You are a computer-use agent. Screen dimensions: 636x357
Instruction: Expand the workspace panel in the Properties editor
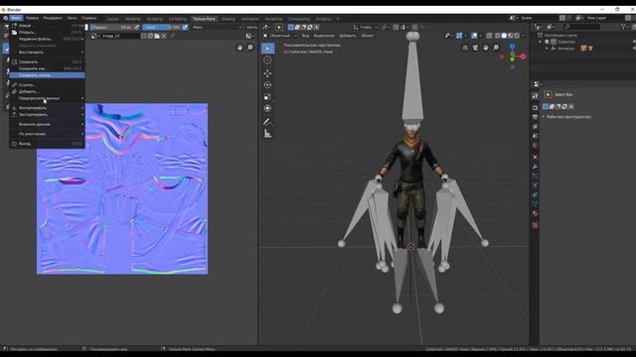544,117
